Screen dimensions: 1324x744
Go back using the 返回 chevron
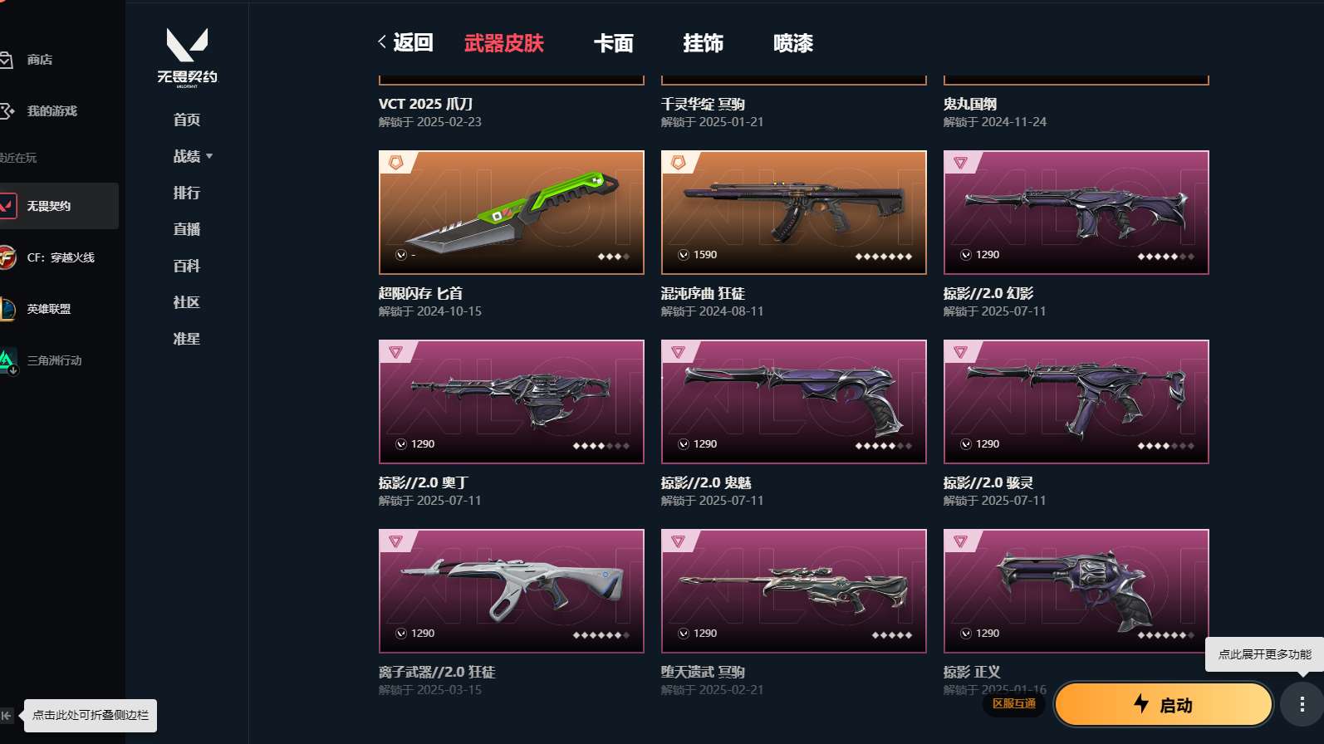381,42
